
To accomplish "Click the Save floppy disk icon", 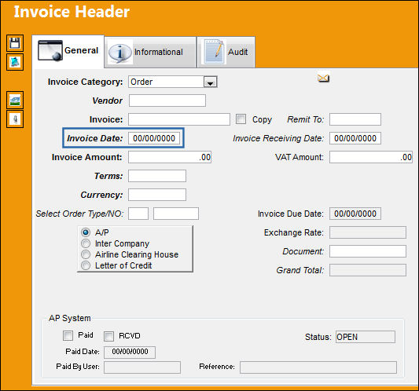I will (x=15, y=43).
